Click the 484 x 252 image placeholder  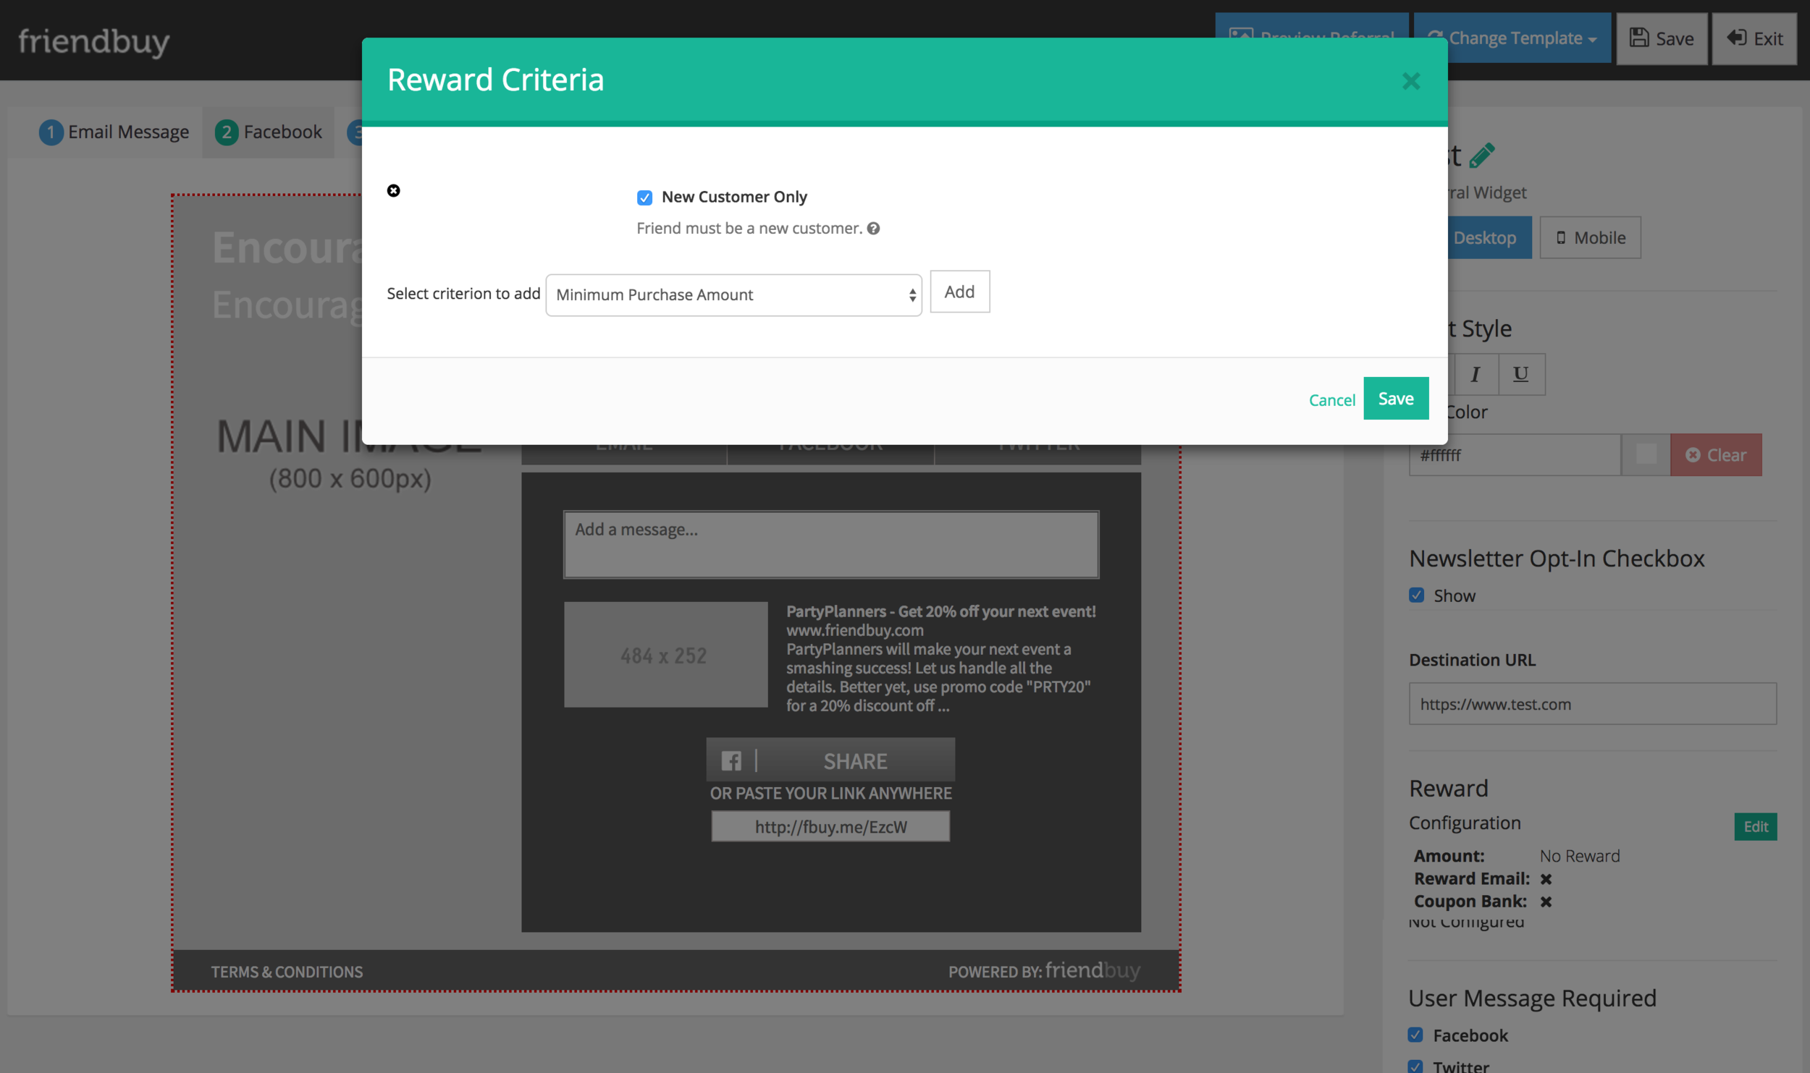(x=665, y=655)
